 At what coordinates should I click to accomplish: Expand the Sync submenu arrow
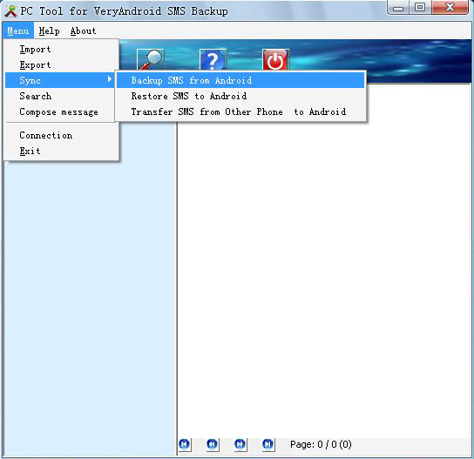click(110, 79)
